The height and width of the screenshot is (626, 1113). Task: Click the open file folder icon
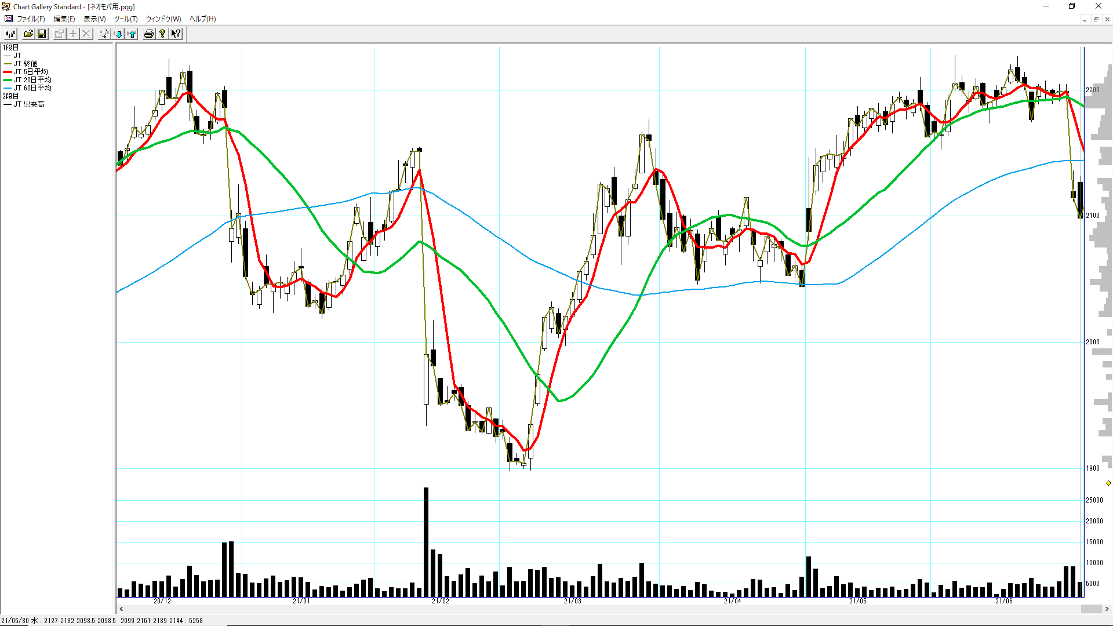coord(28,34)
